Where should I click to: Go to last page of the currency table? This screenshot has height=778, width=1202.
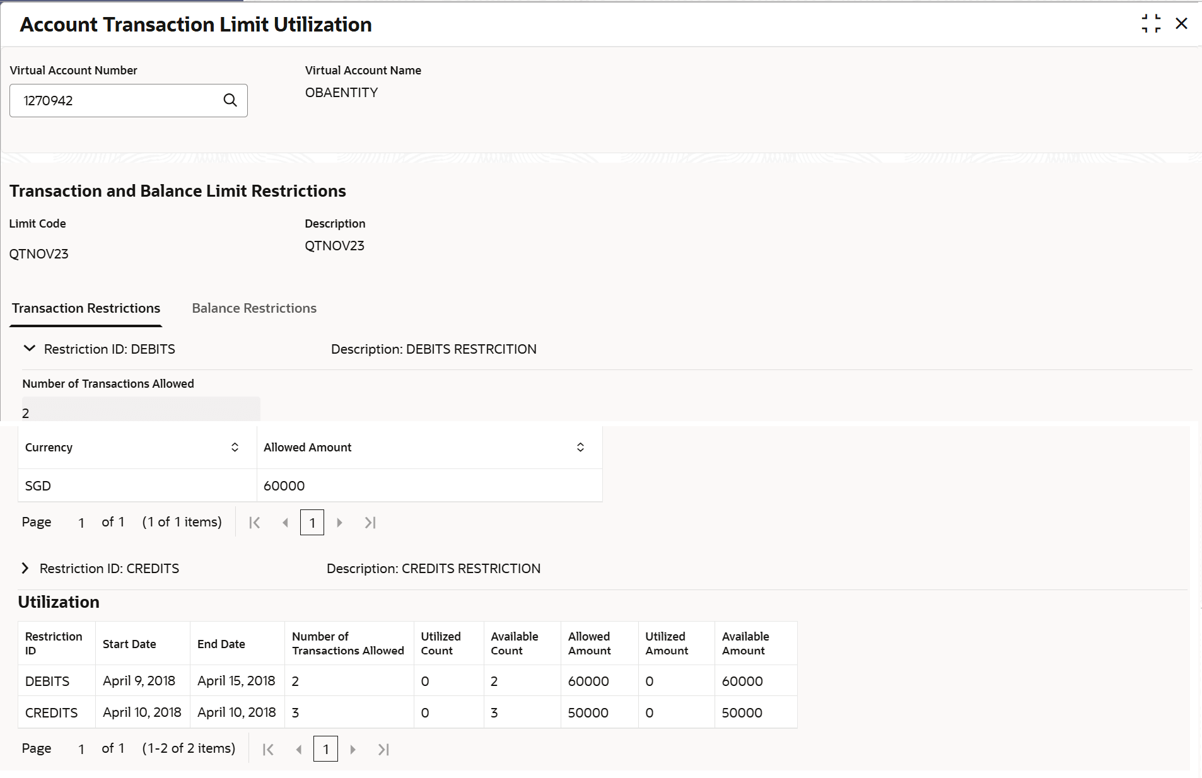(x=370, y=523)
